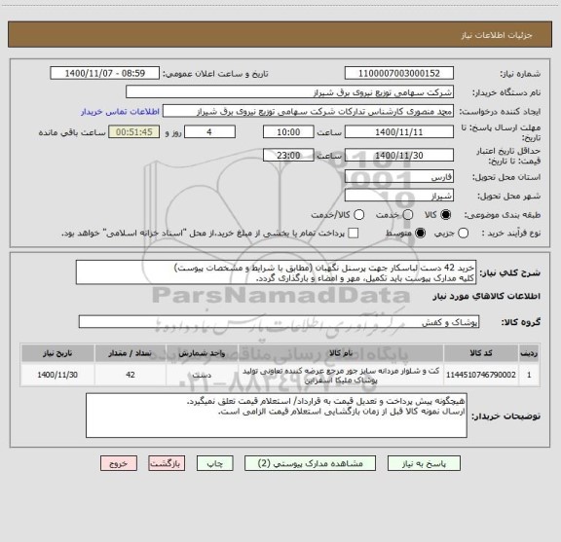Select the متوسط purchase type radio
Viewport: 561px width, 542px height.
pos(420,234)
